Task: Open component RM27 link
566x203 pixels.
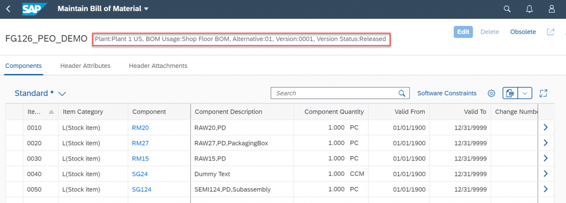Action: coord(140,143)
